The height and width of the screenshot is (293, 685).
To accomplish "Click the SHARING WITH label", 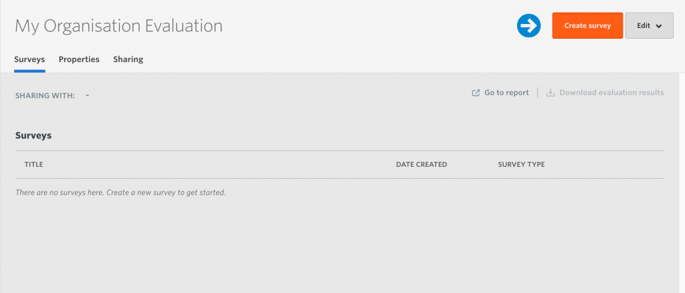I will click(45, 95).
